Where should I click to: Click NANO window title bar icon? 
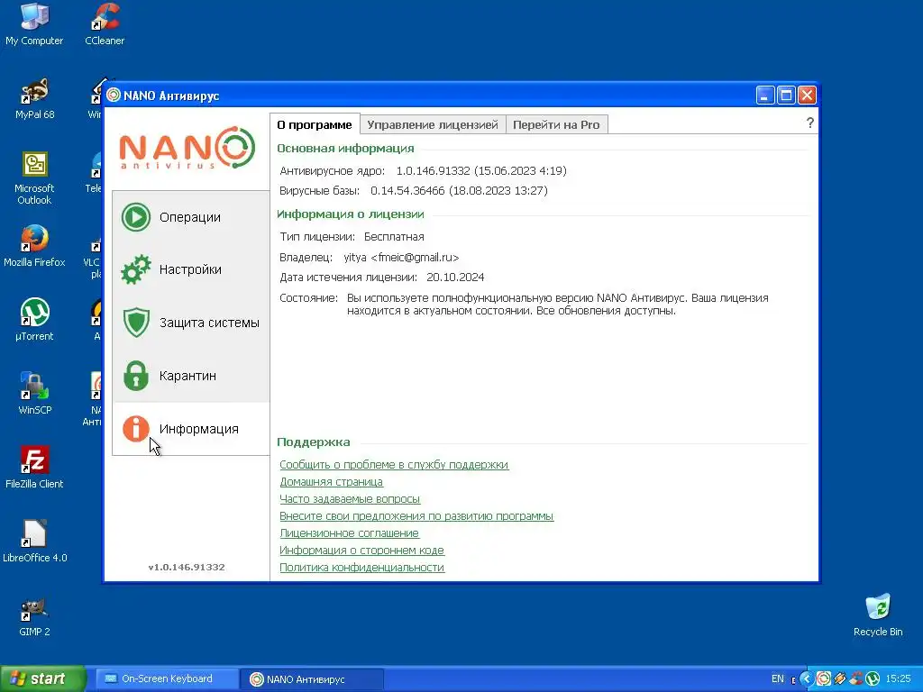click(114, 96)
